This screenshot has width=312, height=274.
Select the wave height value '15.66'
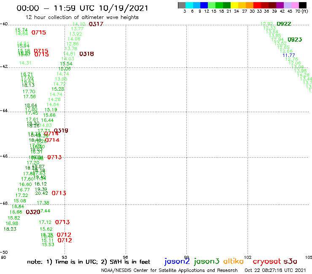(49, 115)
